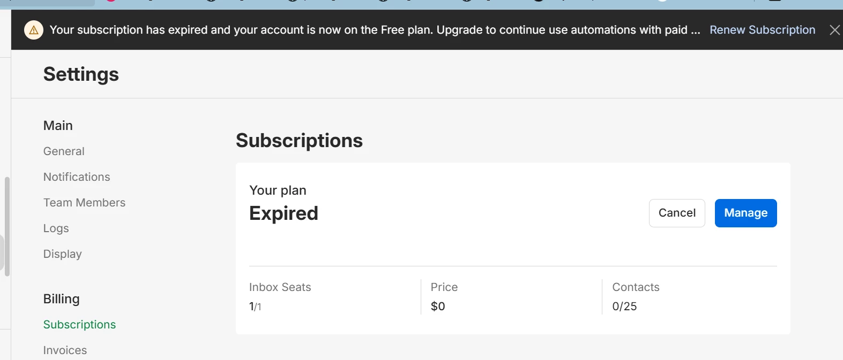The height and width of the screenshot is (360, 843).
Task: Click the subscription expired banner message
Action: [375, 30]
